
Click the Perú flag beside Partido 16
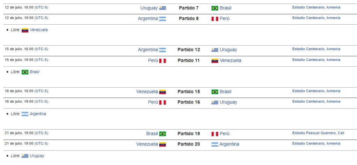pos(162,102)
